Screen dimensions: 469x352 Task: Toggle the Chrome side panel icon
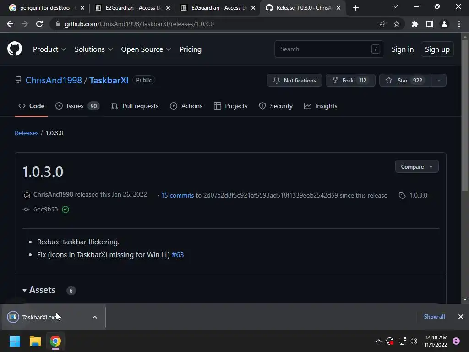(429, 24)
